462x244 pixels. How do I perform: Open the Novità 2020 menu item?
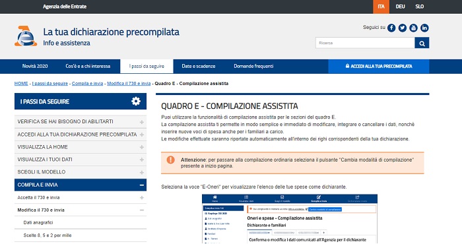coord(35,66)
